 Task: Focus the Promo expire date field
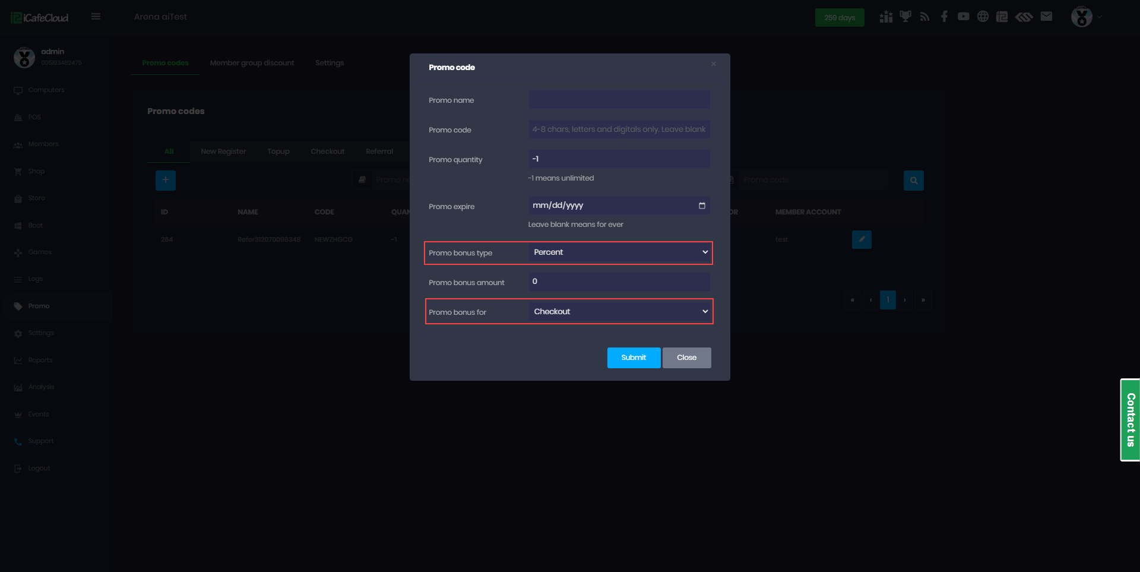tap(619, 206)
